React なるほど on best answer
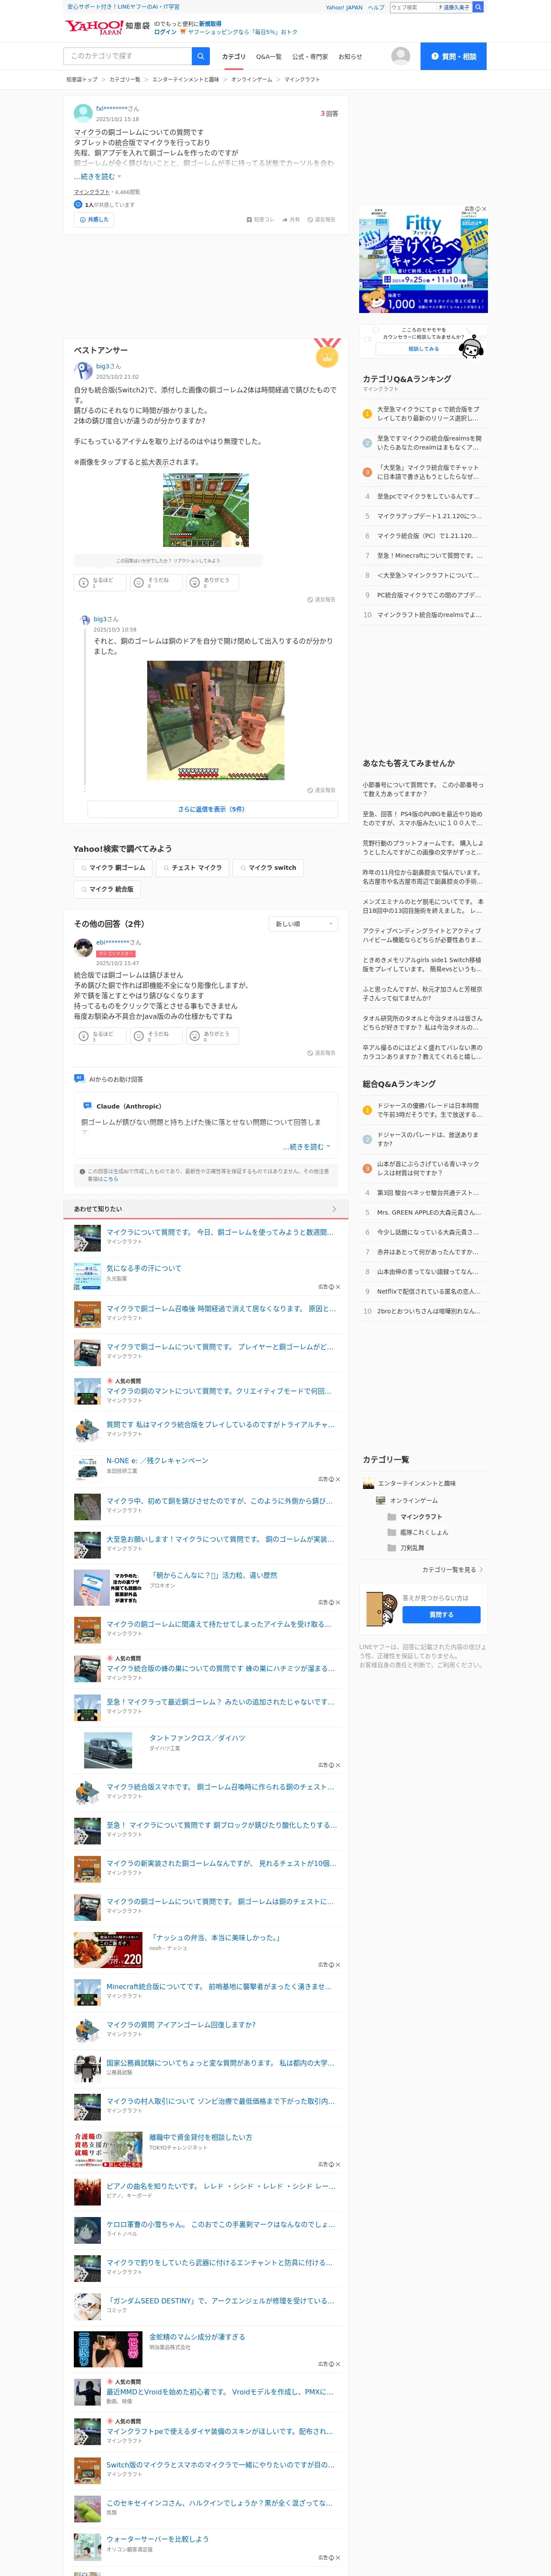This screenshot has height=2576, width=551. [99, 582]
